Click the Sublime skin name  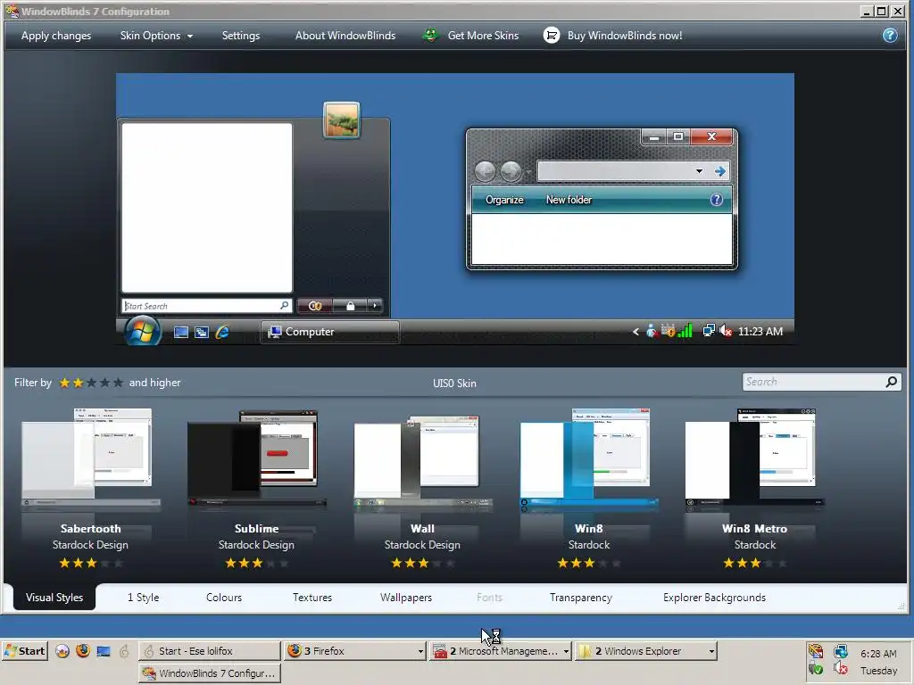(x=256, y=529)
